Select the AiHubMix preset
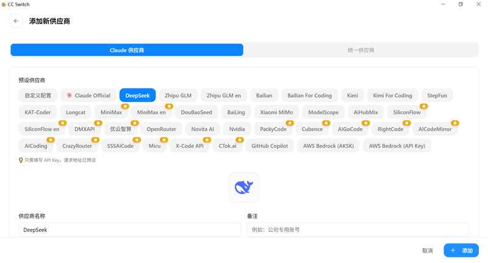 click(365, 112)
